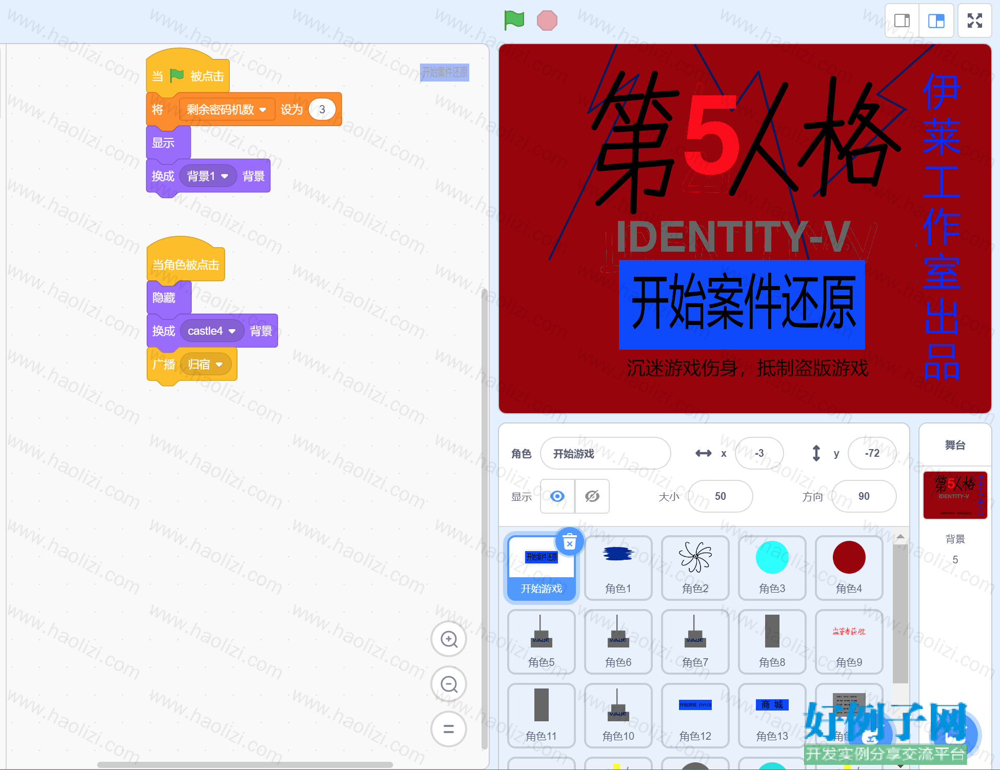This screenshot has height=770, width=1000.
Task: Select sprite 角色9
Action: (849, 641)
